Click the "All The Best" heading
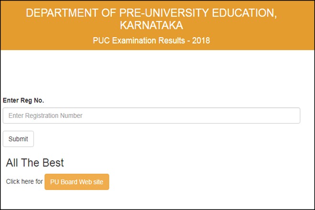This screenshot has width=315, height=210. tap(35, 163)
